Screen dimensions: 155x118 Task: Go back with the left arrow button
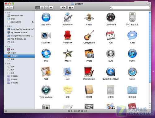click(x=7, y=7)
